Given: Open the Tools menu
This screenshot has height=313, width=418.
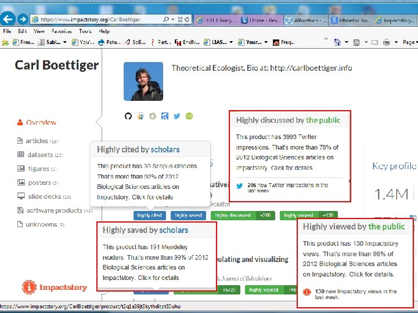Looking at the screenshot, I should point(85,31).
